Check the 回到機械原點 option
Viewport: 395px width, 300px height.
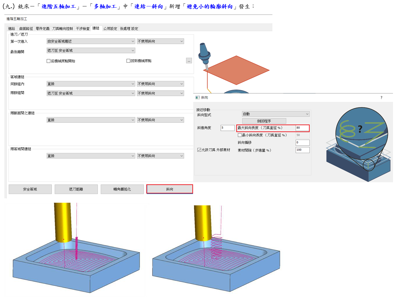coord(128,61)
